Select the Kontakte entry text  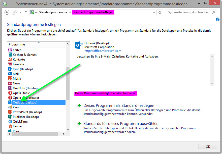tap(19, 60)
